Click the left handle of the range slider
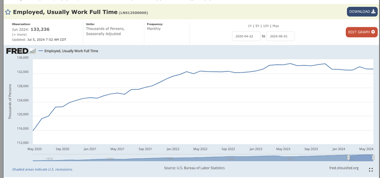This screenshot has height=178, width=380. coord(348,157)
